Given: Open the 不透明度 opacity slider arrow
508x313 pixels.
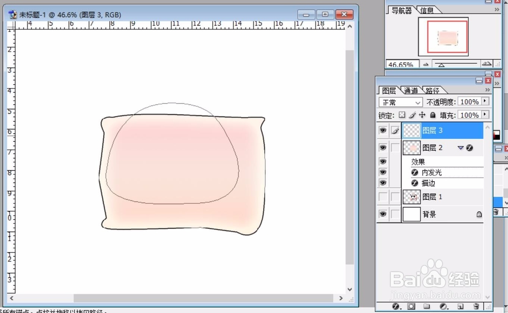Looking at the screenshot, I should click(x=485, y=101).
